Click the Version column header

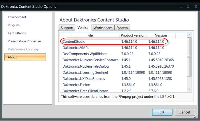pyautogui.click(x=161, y=35)
